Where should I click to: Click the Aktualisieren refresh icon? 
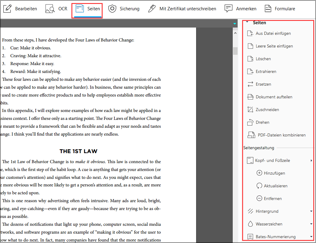pos(259,186)
